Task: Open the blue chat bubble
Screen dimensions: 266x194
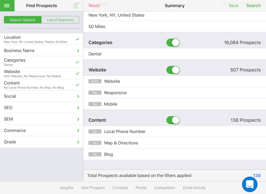Action: coord(250,184)
